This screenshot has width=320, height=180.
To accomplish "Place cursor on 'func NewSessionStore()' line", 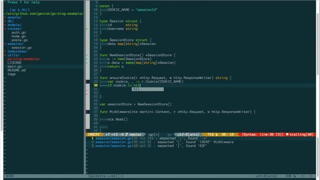I will 137,55.
